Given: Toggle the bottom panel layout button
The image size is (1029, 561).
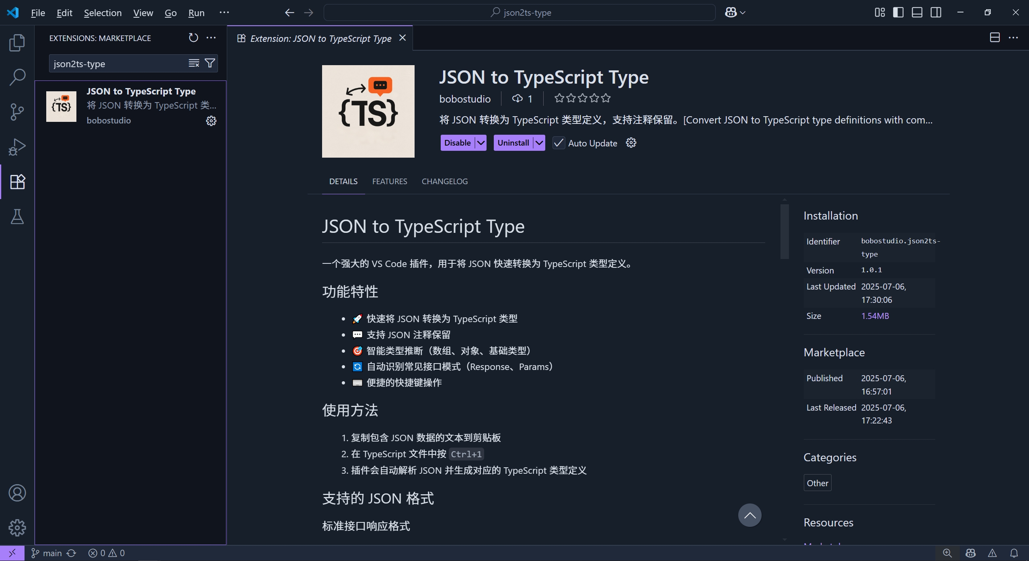Looking at the screenshot, I should click(917, 12).
